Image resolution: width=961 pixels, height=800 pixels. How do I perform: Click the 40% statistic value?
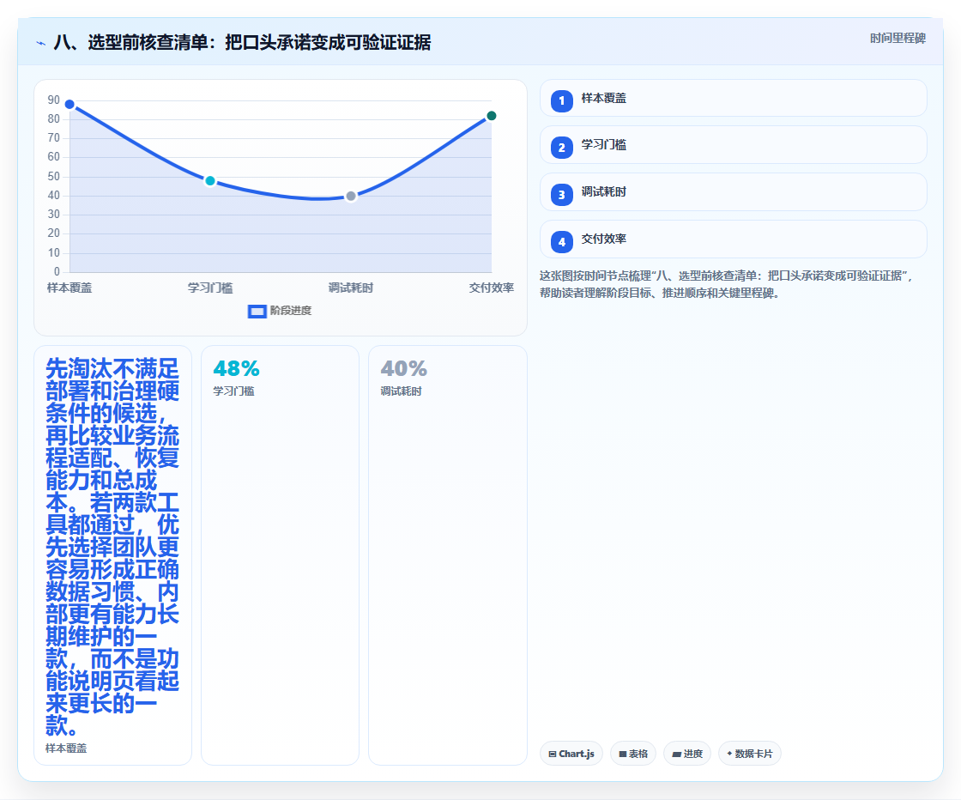(404, 368)
